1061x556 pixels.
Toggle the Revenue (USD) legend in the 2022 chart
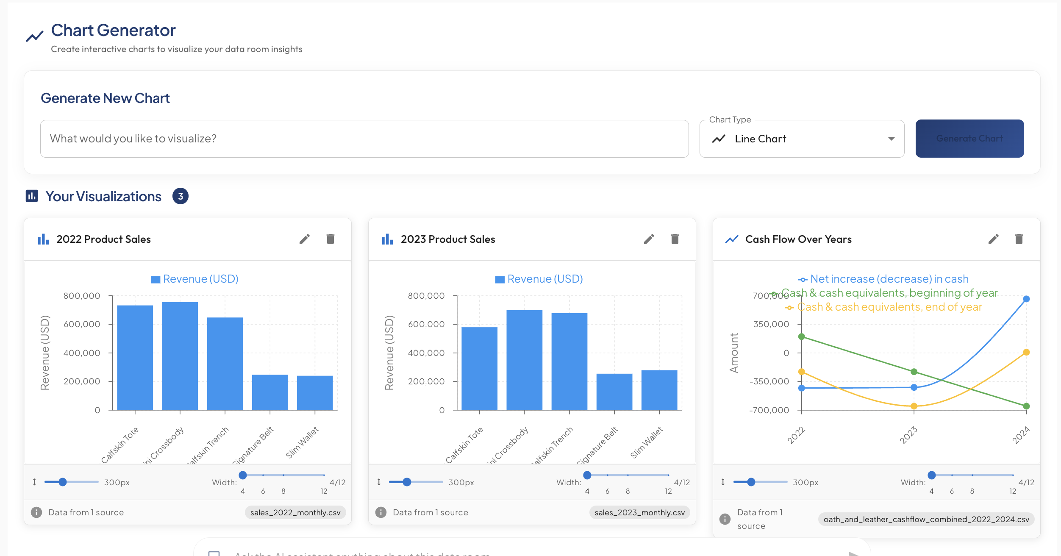[195, 279]
